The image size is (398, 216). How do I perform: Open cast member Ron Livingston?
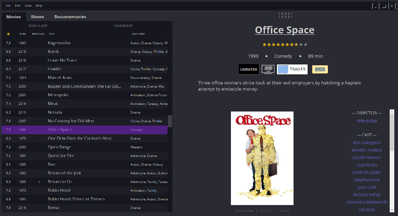click(x=366, y=142)
